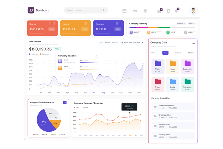Switch to the Ebooks tab
Screen dimensions: 223x149
(191, 53)
